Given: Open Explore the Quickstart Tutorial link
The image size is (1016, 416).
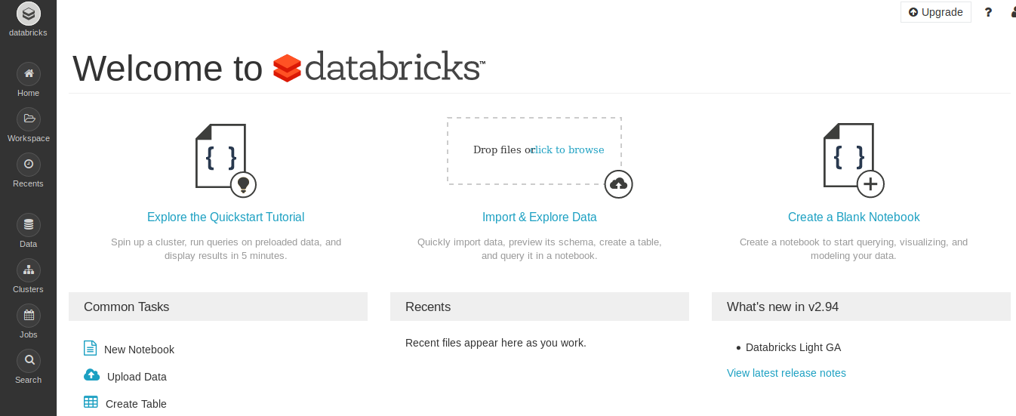Looking at the screenshot, I should [x=226, y=217].
